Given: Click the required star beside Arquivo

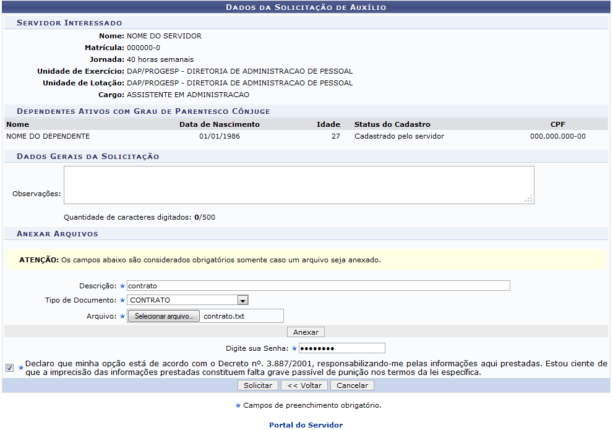Looking at the screenshot, I should click(122, 316).
